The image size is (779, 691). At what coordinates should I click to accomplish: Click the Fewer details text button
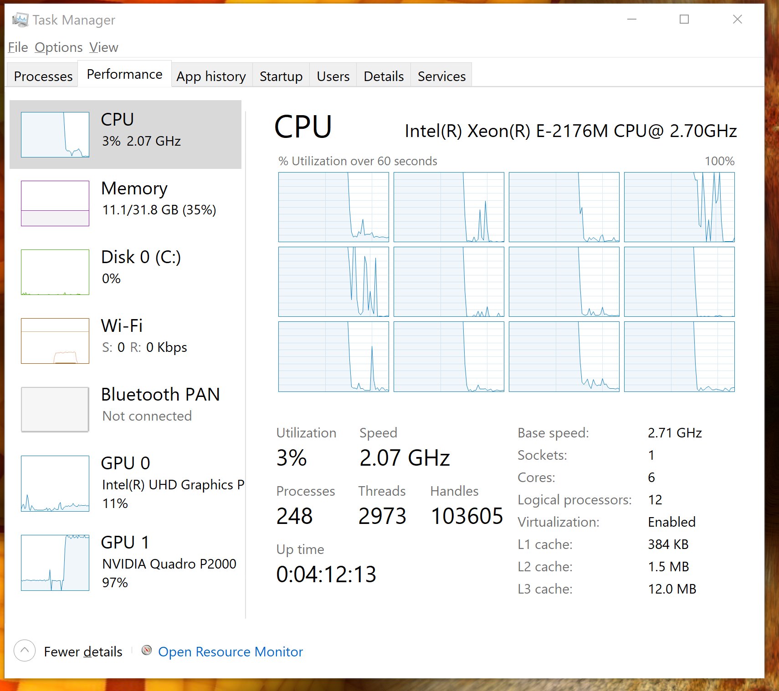pyautogui.click(x=83, y=652)
